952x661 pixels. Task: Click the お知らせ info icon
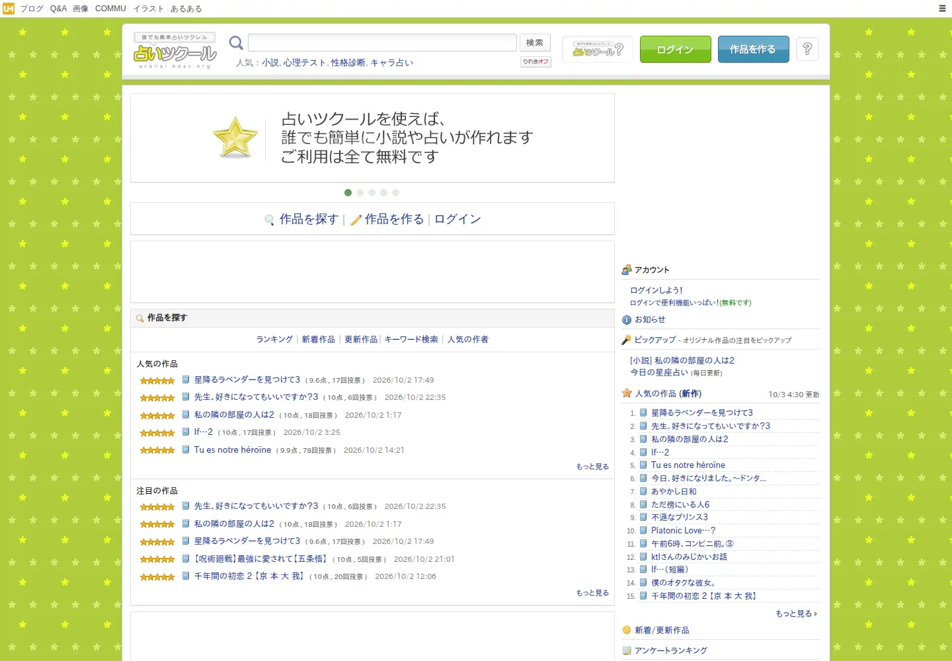pos(627,320)
